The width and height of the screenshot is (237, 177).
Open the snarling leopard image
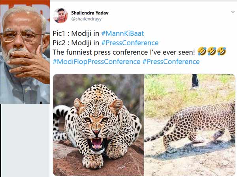[98, 125]
